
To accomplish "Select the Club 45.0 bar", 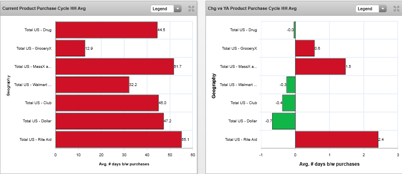I will (107, 103).
